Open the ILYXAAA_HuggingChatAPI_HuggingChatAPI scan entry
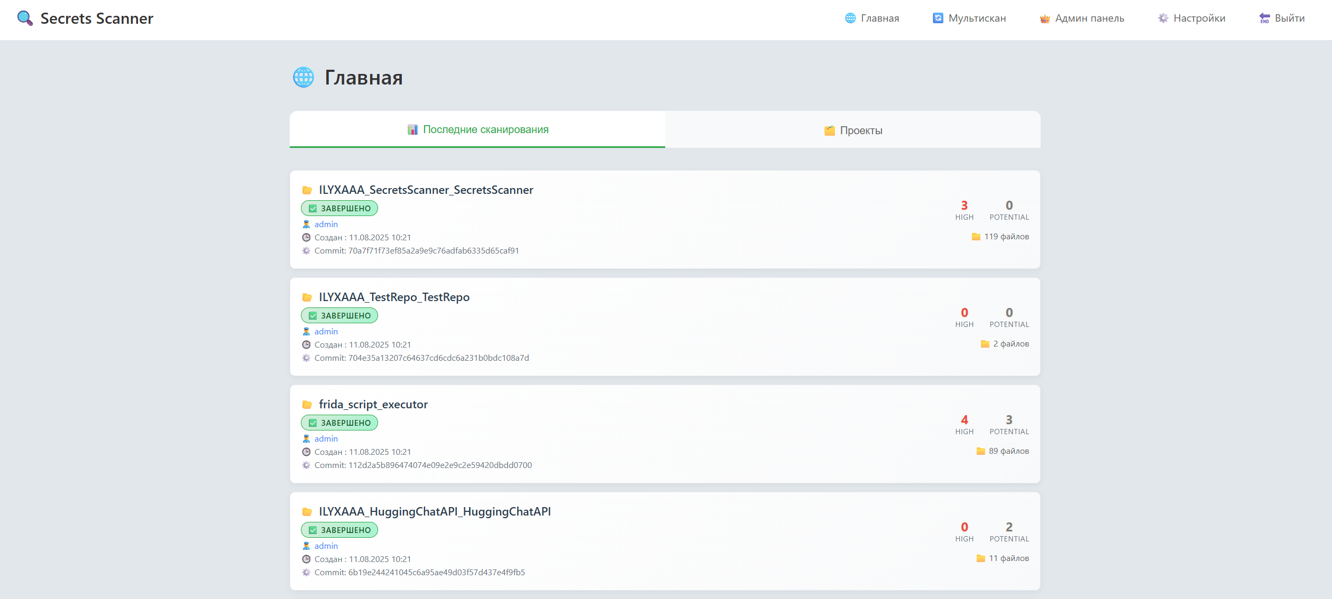Screen dimensions: 1332x599 click(434, 512)
